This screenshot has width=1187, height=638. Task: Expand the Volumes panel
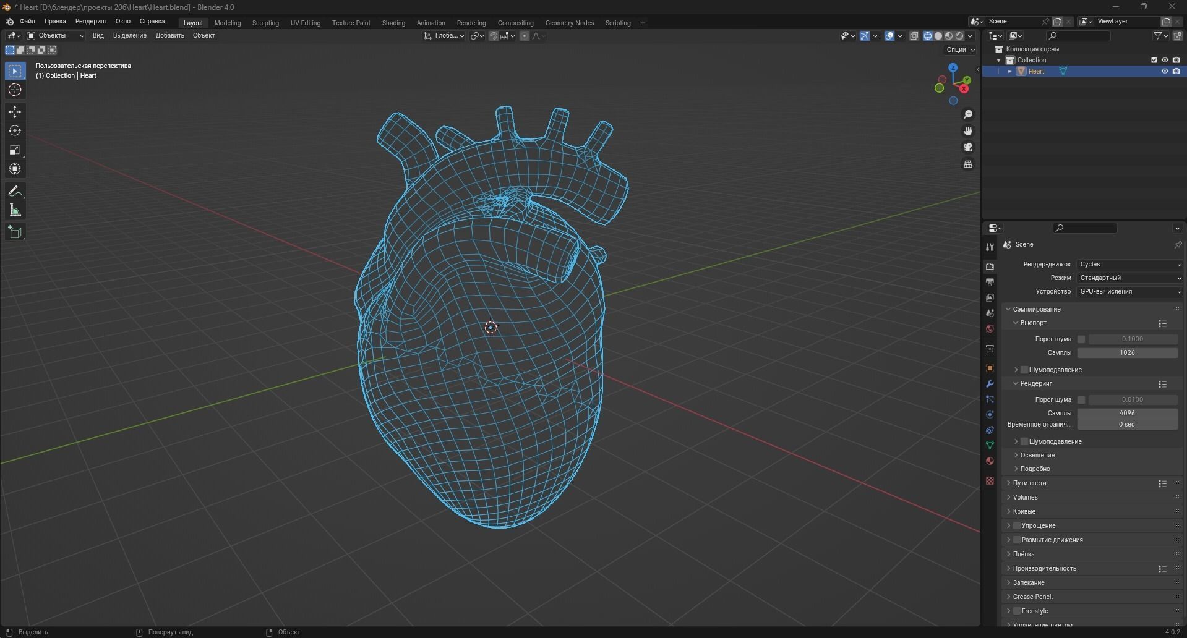1026,497
